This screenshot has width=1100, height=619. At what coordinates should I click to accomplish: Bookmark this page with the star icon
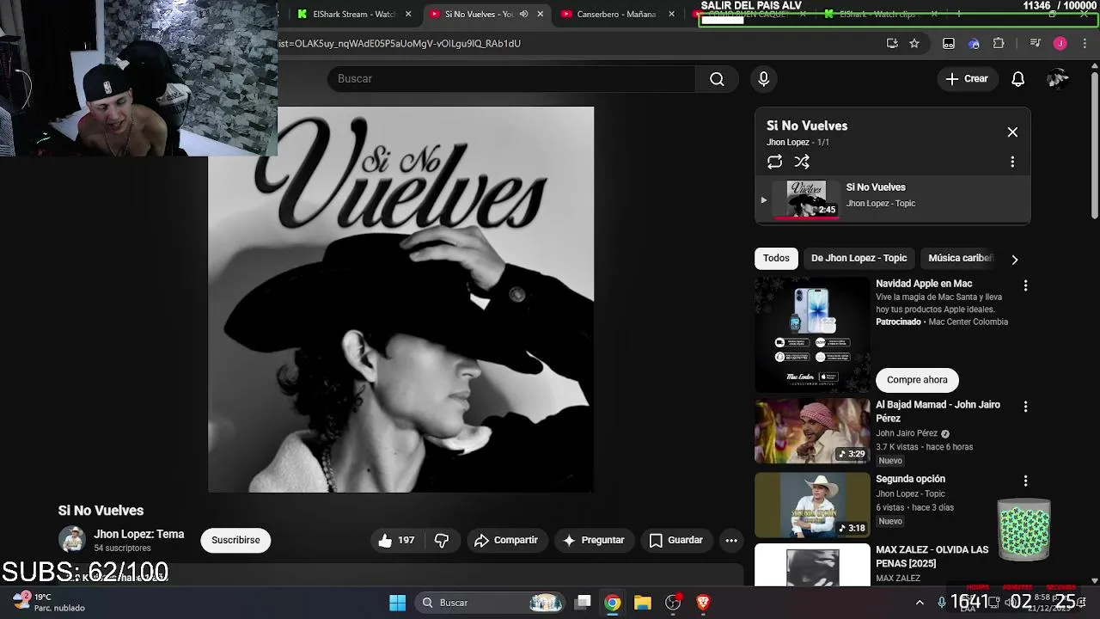point(914,43)
